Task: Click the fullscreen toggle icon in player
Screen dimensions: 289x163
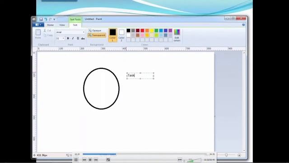Action: [x=108, y=160]
